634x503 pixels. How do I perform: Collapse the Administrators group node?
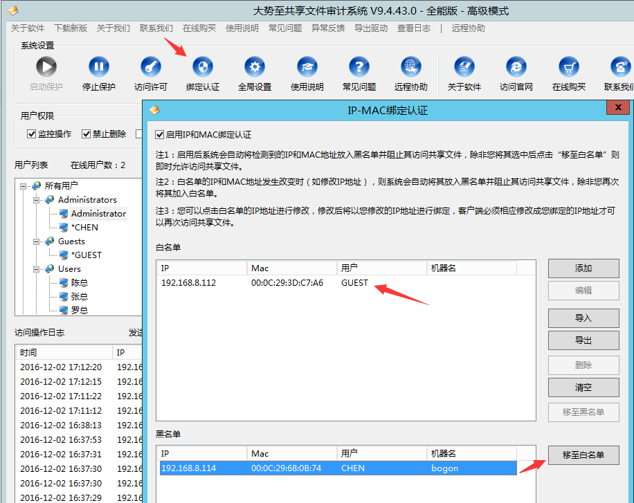coord(37,200)
